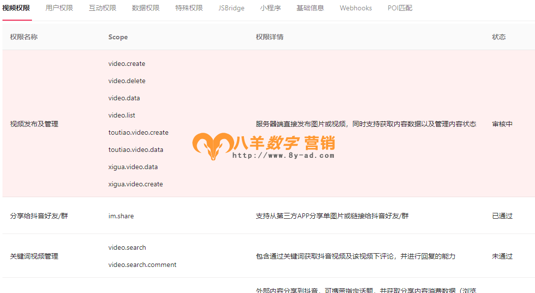This screenshot has height=293, width=535.
Task: Click the video.search scope
Action: tap(127, 247)
